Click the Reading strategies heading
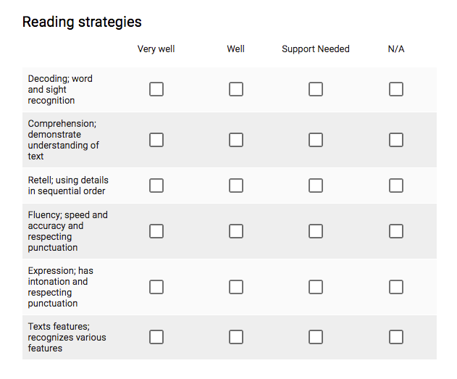Image resolution: width=457 pixels, height=379 pixels. (x=82, y=22)
